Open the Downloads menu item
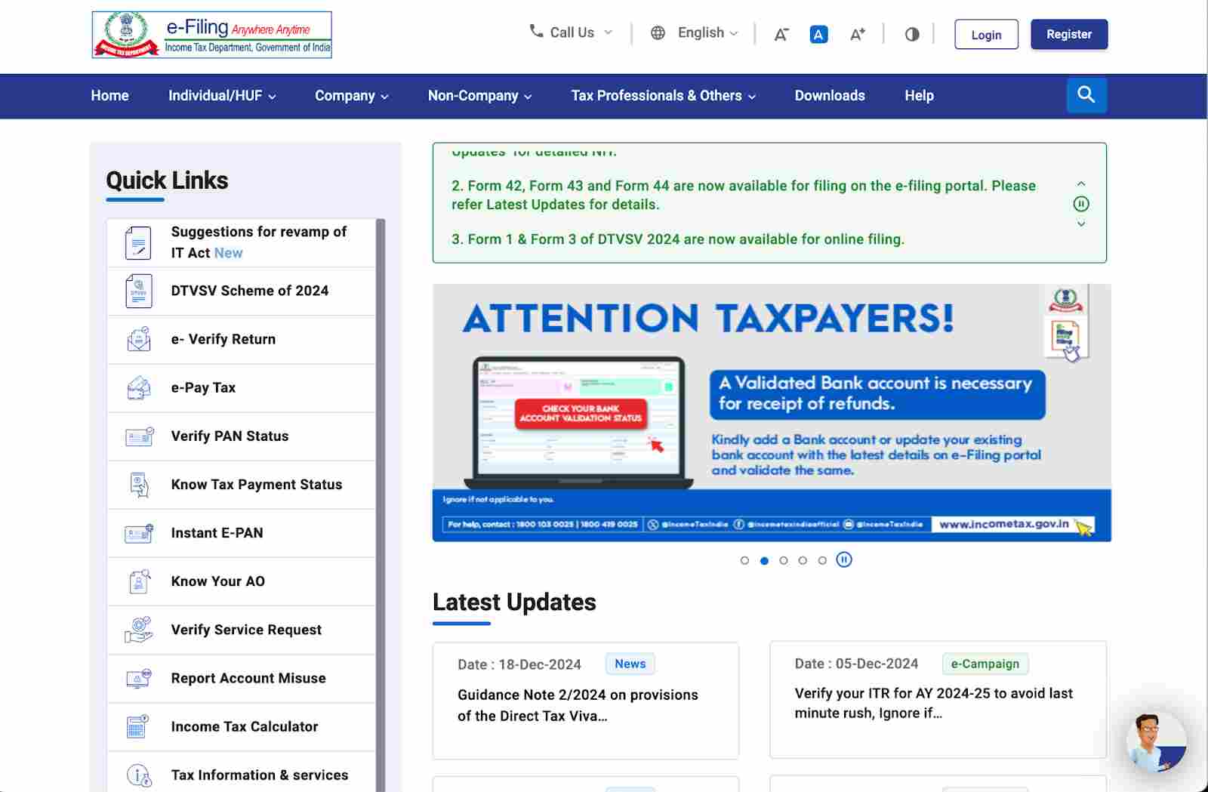The image size is (1208, 792). tap(830, 96)
